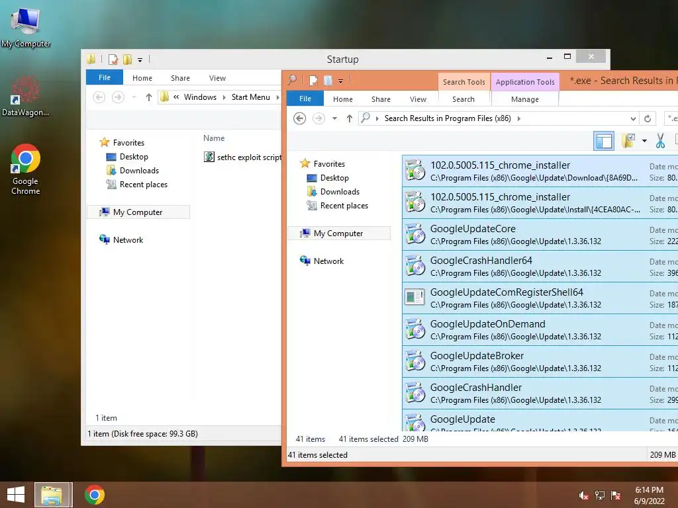Screen dimensions: 678x508
Task: Click Search Results in Program Files (x86) breadcrumb
Action: pos(448,118)
